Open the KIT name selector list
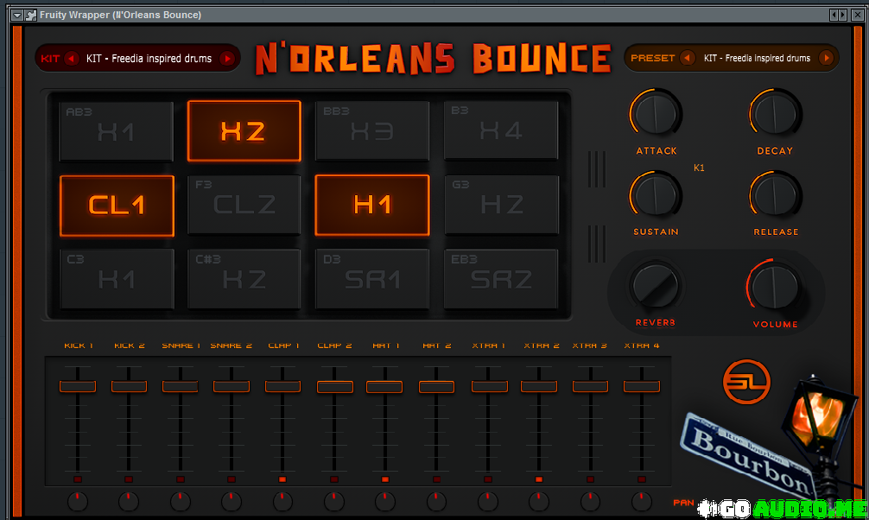Screen dimensions: 869x520 pos(149,59)
